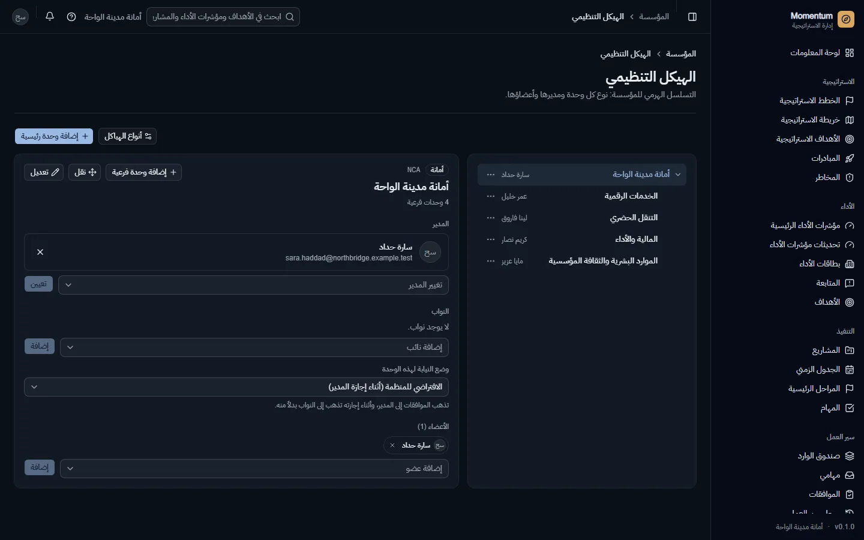
Task: Open الموافقات in sidebar
Action: 831,494
